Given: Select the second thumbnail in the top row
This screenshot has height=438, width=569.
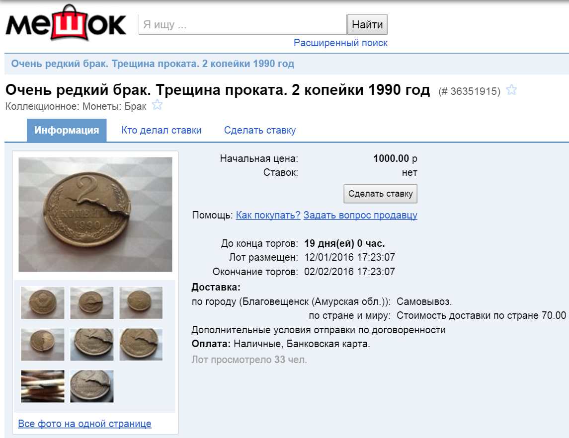Looking at the screenshot, I should coord(92,303).
